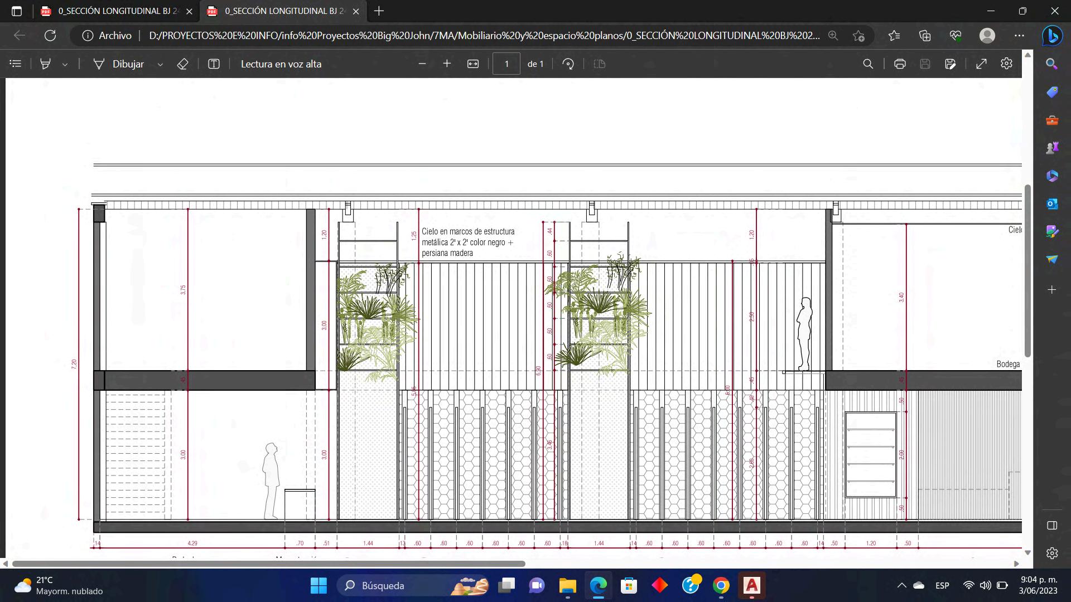Click the page number input field
Screen dimensions: 1071x602
pos(506,64)
